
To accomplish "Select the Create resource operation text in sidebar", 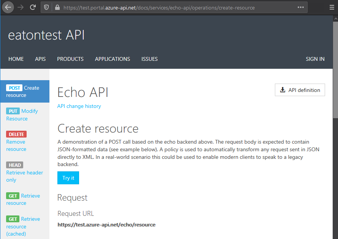I will [x=23, y=92].
